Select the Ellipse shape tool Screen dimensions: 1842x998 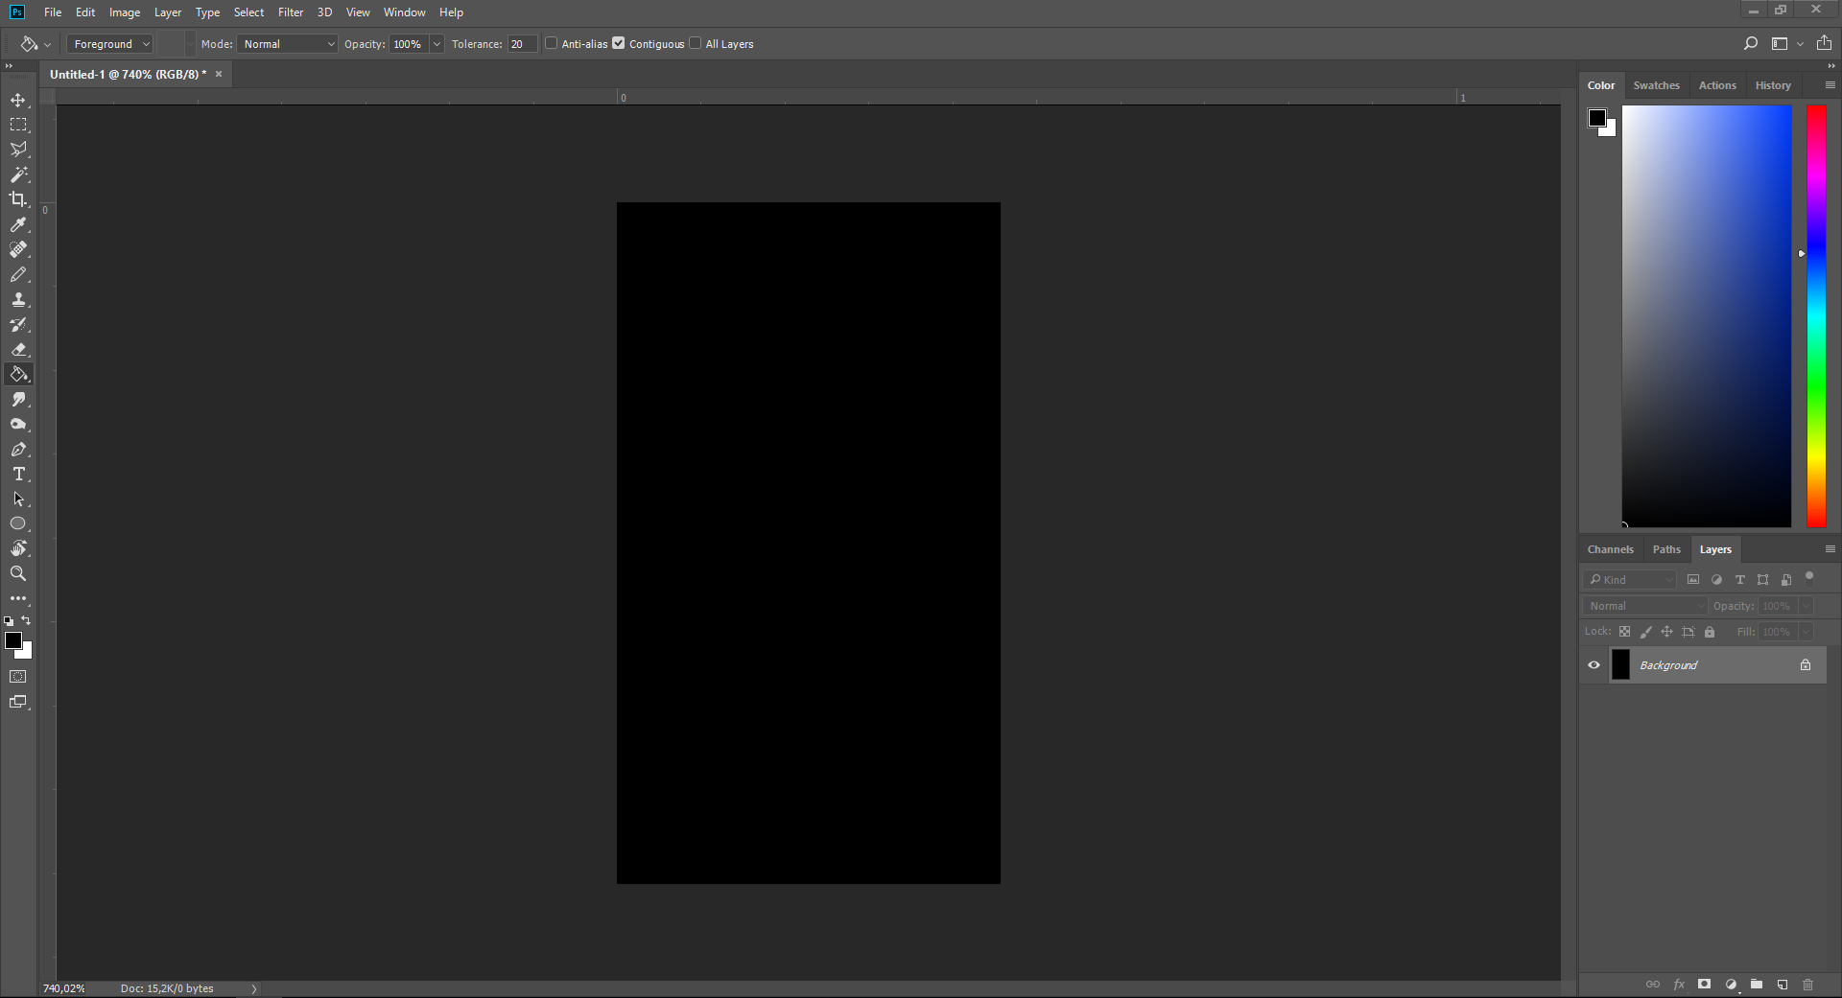(18, 523)
